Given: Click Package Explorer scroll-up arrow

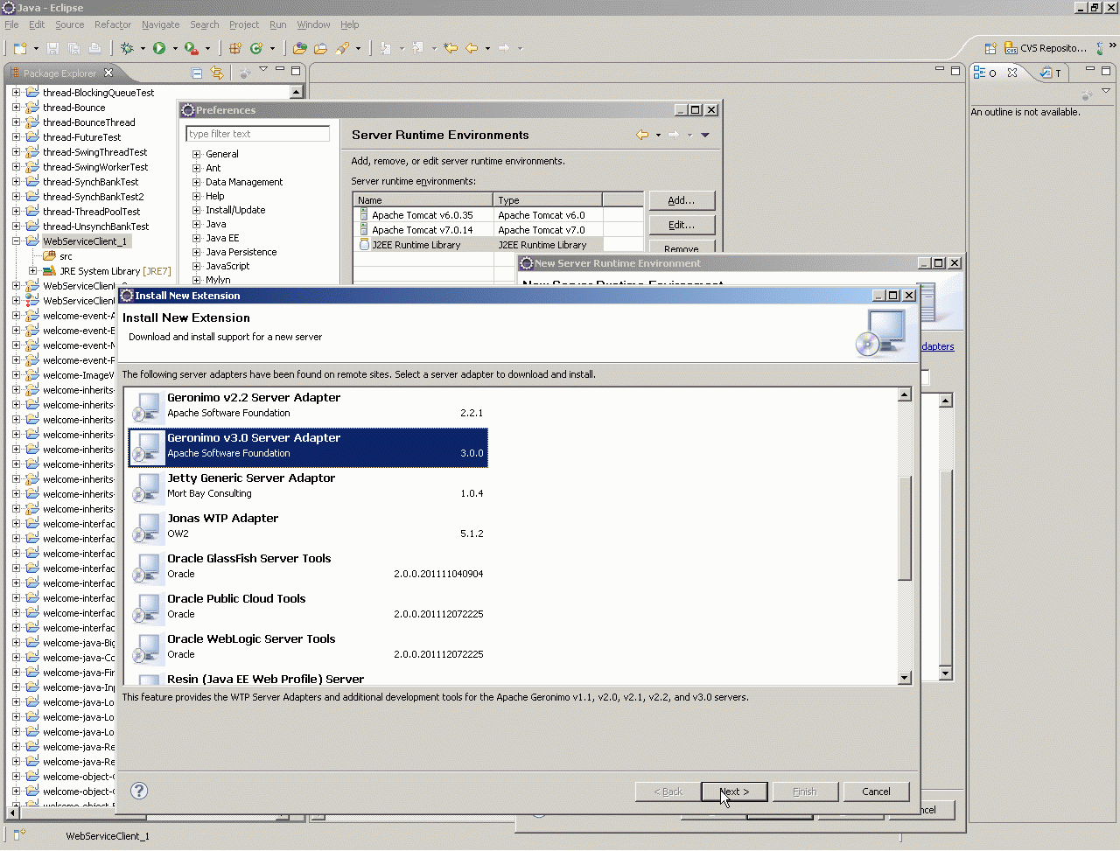Looking at the screenshot, I should point(297,92).
